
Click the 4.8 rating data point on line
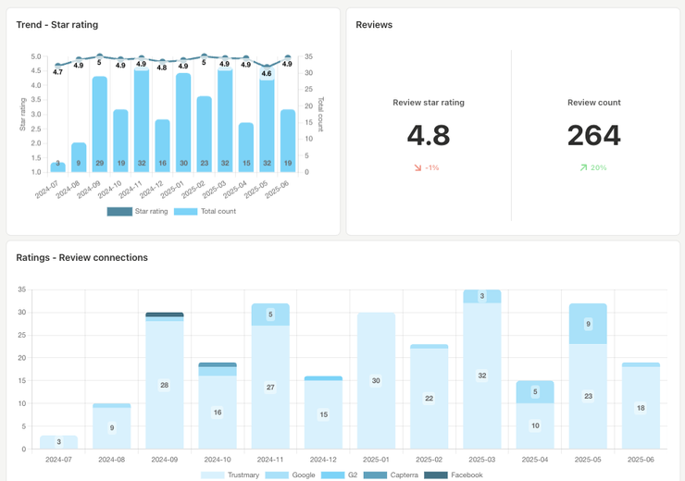[163, 62]
